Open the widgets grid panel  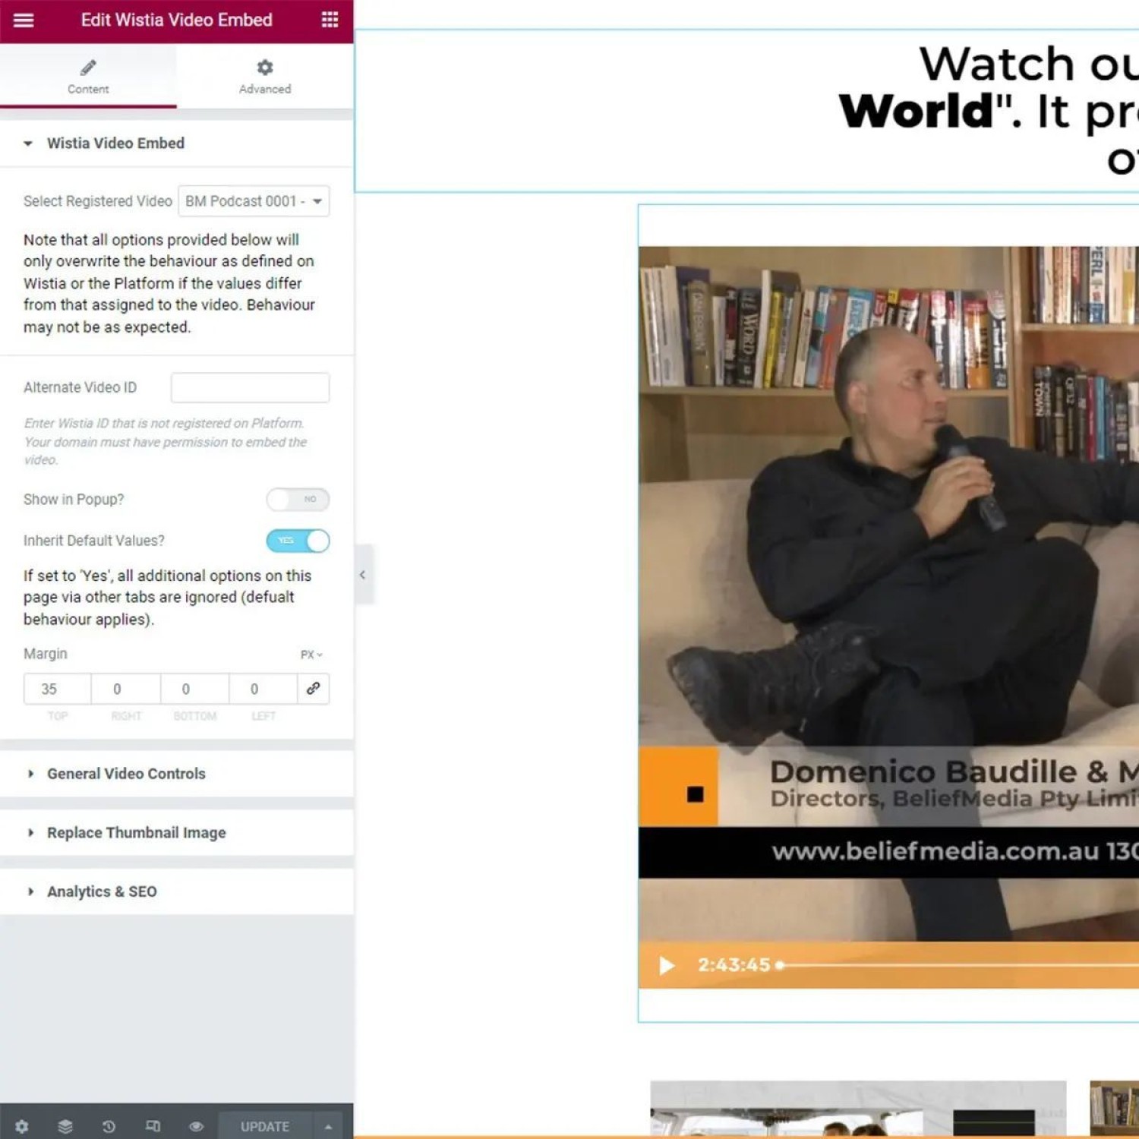pyautogui.click(x=330, y=21)
